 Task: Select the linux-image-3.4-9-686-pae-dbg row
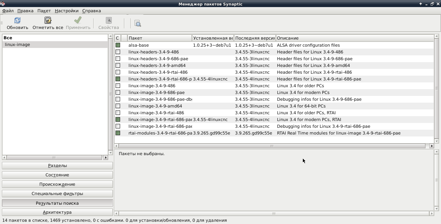coord(274,99)
